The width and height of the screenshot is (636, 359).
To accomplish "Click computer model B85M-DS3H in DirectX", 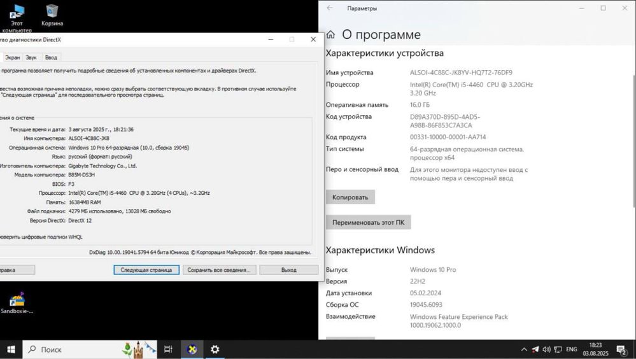I will tap(81, 175).
